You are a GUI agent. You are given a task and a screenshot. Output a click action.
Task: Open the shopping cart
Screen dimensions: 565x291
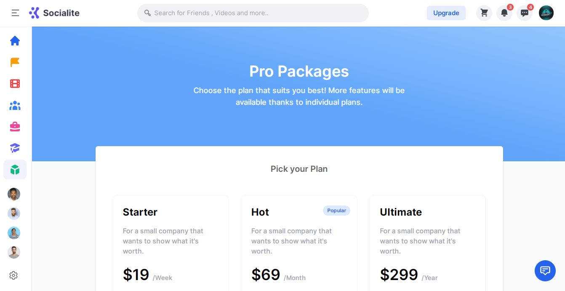[x=484, y=13]
